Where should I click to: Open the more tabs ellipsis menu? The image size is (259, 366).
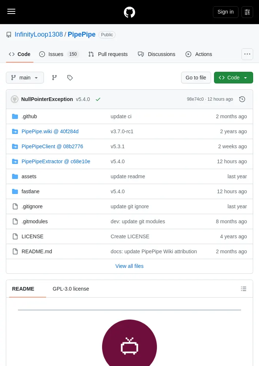247,54
